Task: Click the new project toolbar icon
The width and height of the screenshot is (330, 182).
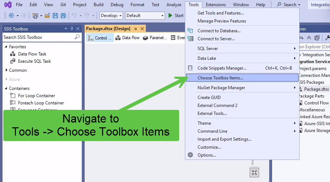Action: pos(35,15)
